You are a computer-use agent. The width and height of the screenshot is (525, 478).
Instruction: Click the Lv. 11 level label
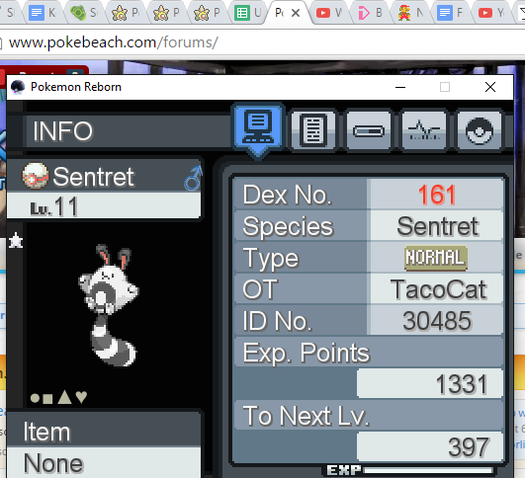point(54,206)
